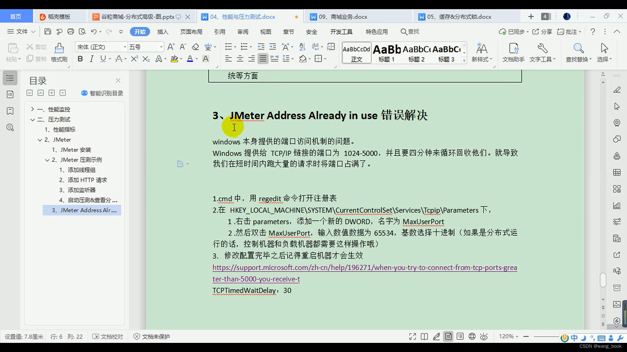The image size is (627, 352).
Task: Close the 目录 navigation pane
Action: (118, 80)
